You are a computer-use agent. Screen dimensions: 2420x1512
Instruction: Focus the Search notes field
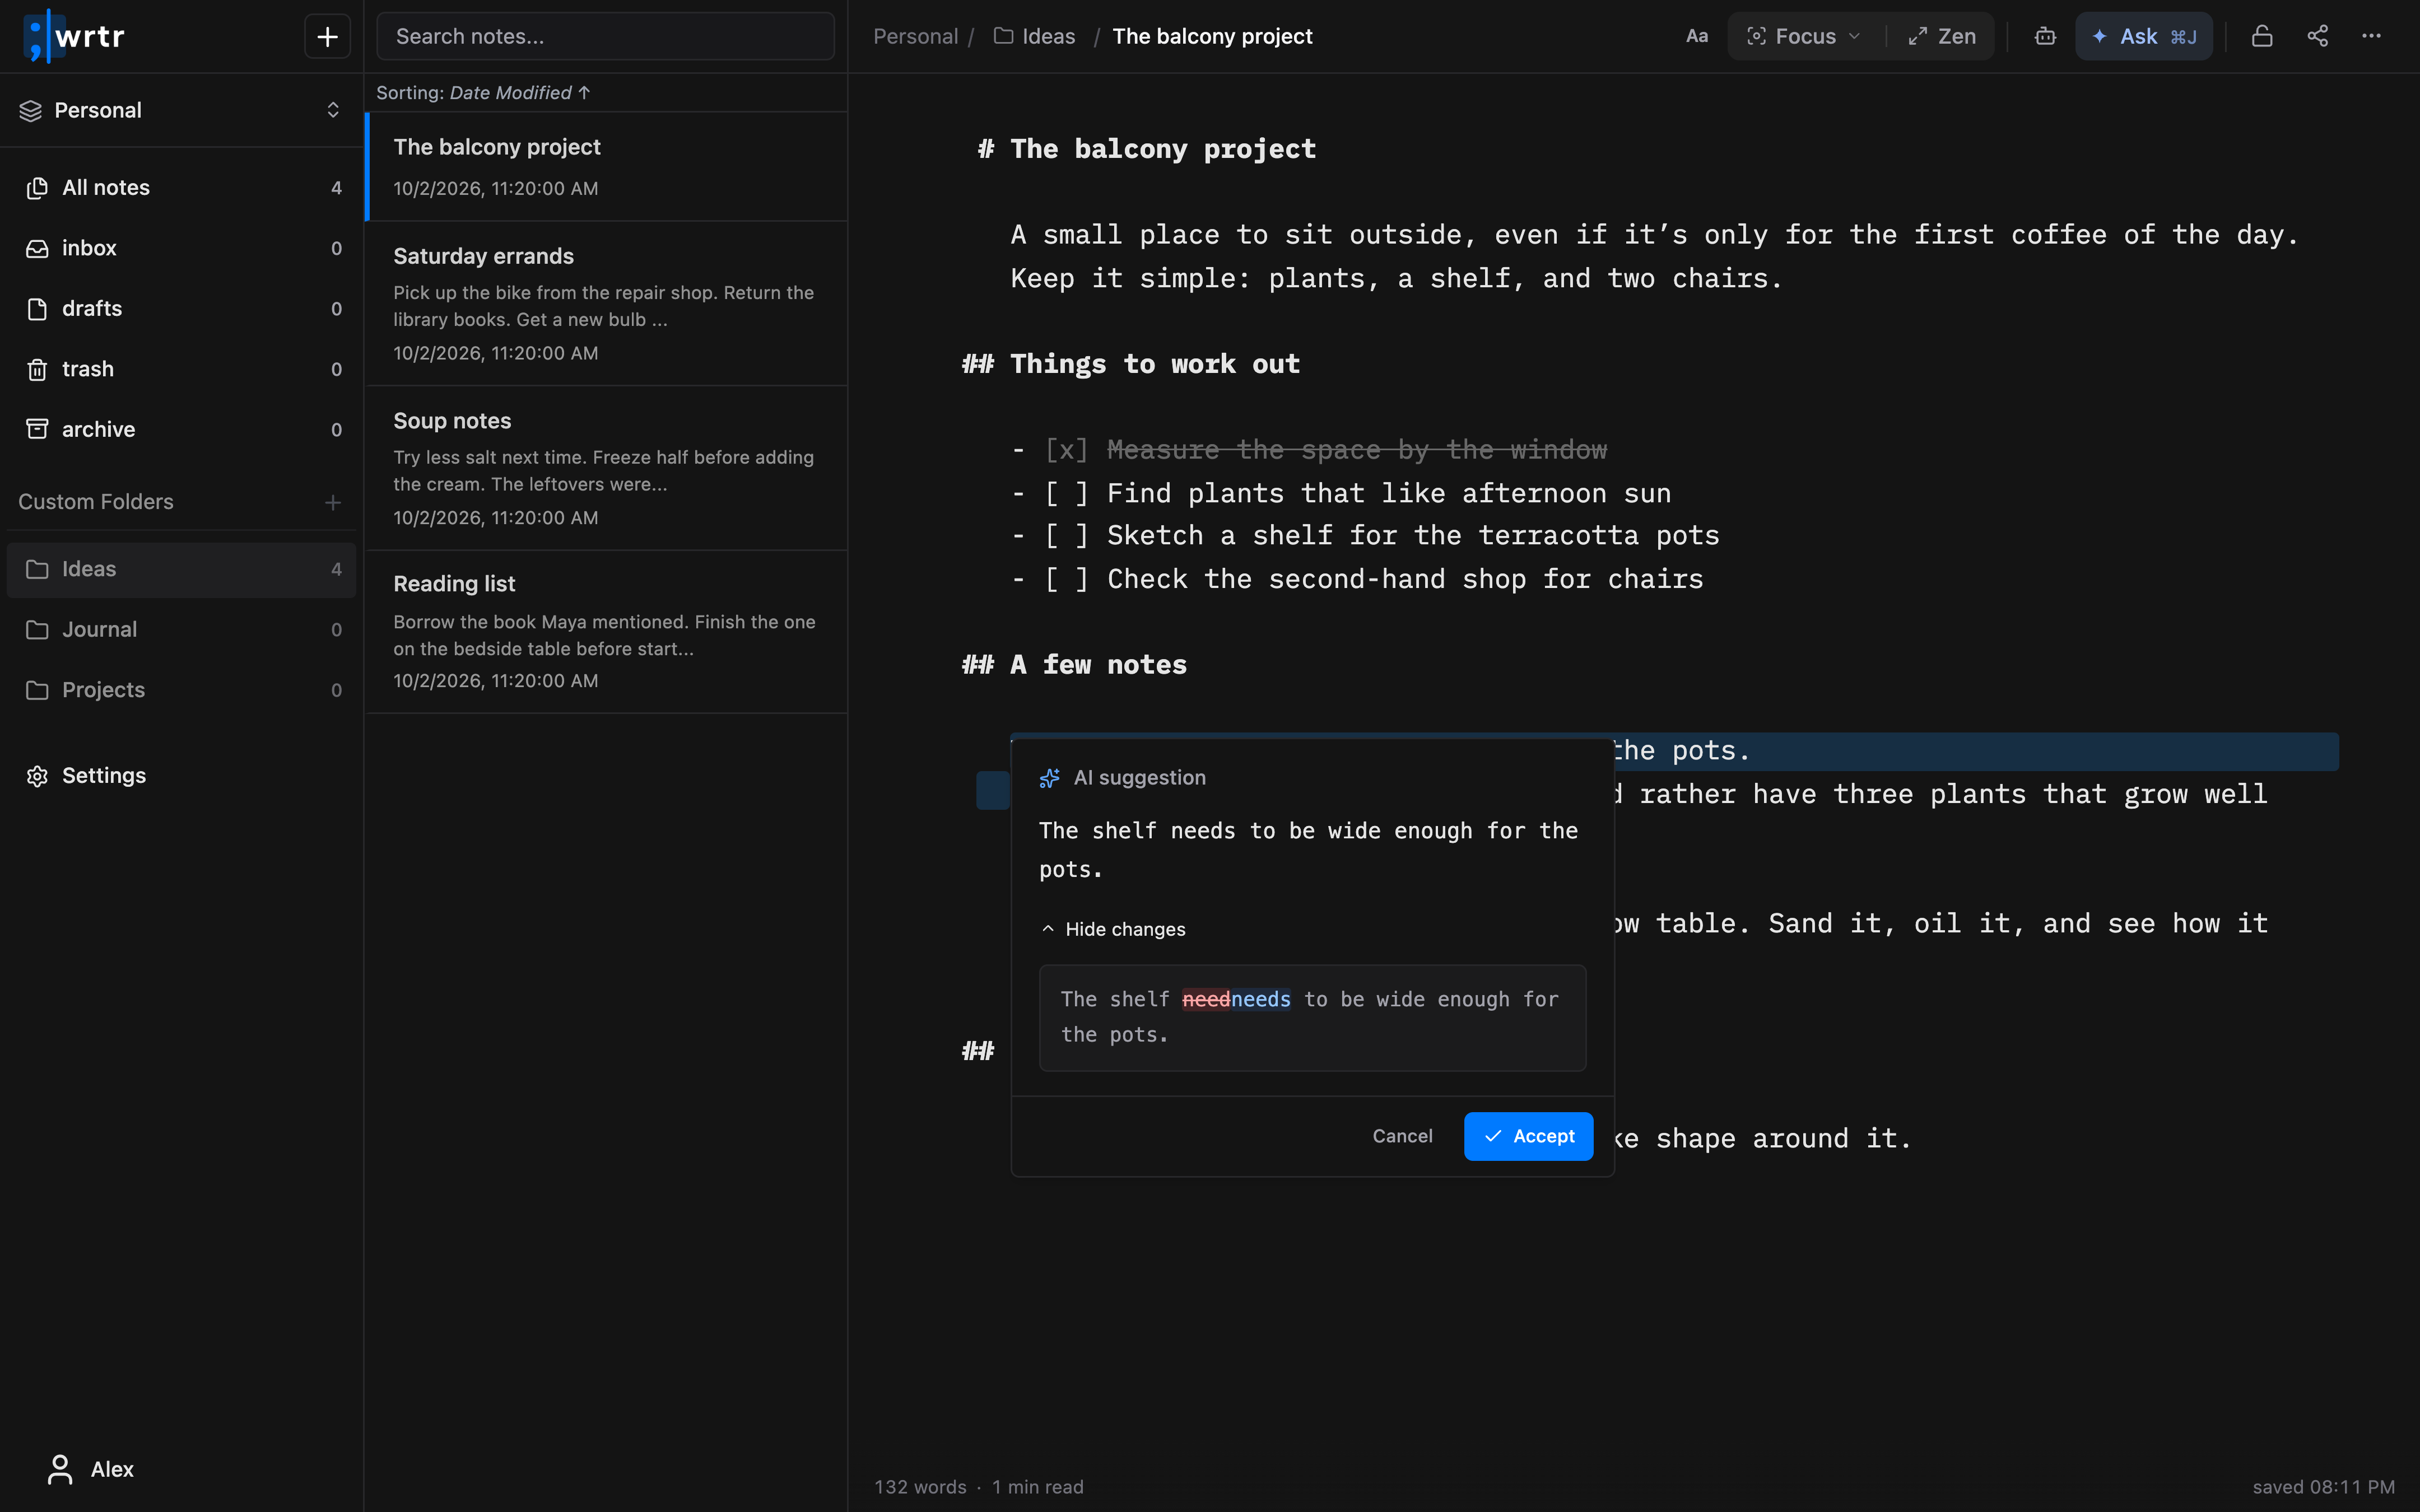click(x=605, y=37)
